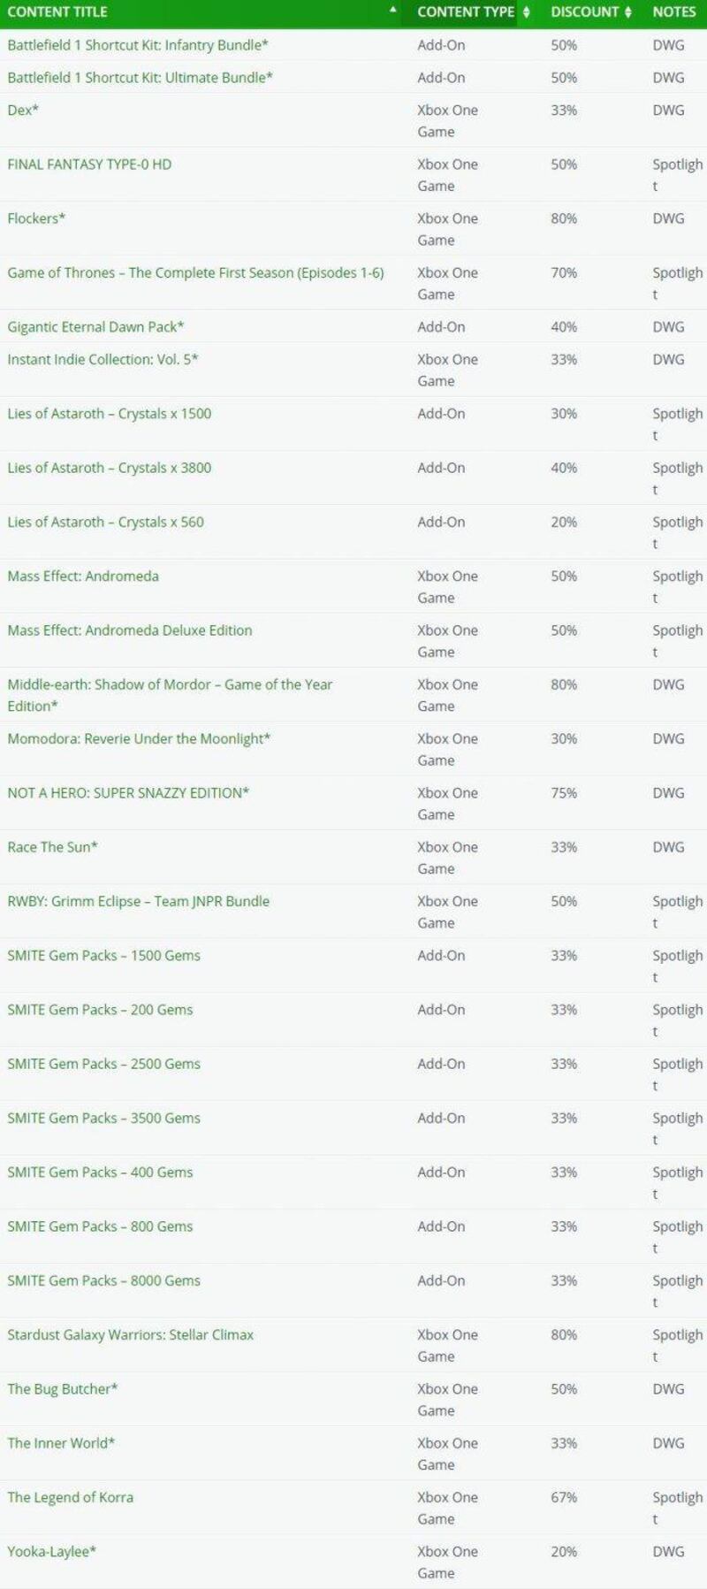Click the Content Title ascending sort arrow

pos(393,10)
